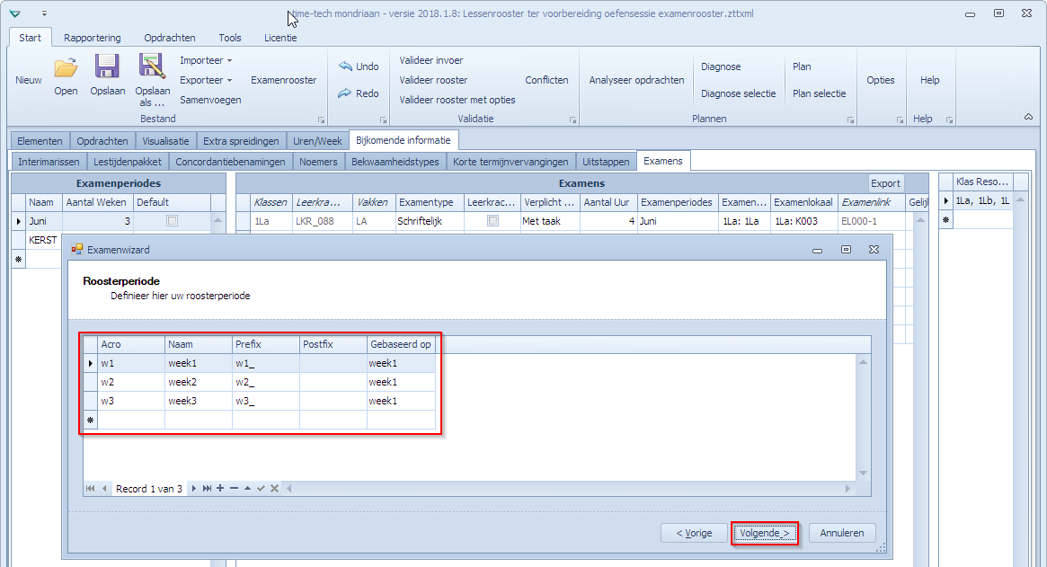This screenshot has width=1047, height=567.
Task: Toggle the Leerkracht checkbox in 1La exam row
Action: coord(492,221)
